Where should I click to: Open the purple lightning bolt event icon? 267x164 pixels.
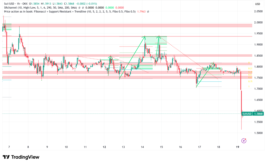(x=244, y=141)
